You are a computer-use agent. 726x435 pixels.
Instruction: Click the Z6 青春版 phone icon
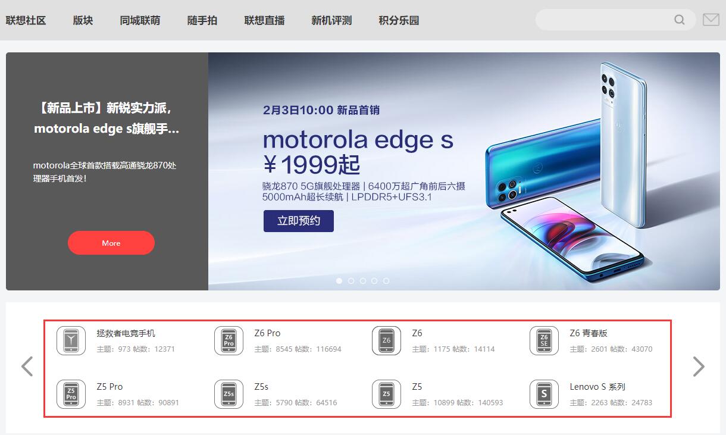[544, 341]
